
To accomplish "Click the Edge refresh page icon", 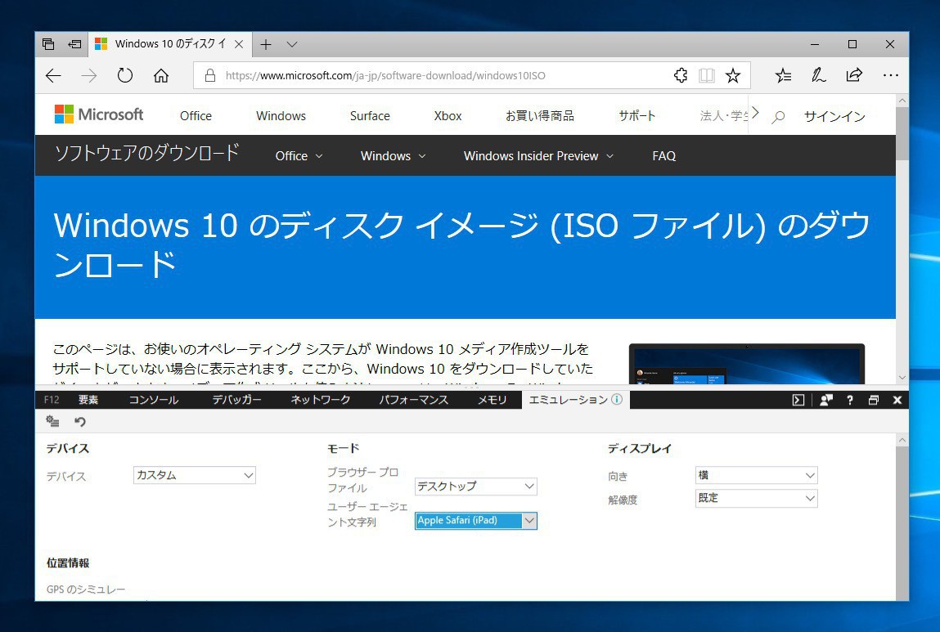I will coord(125,76).
